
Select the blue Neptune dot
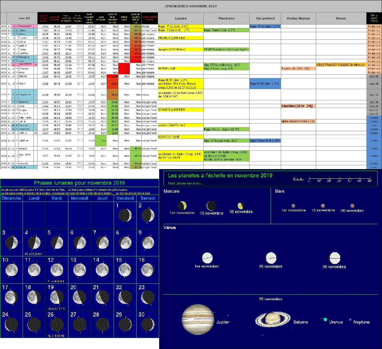click(350, 320)
